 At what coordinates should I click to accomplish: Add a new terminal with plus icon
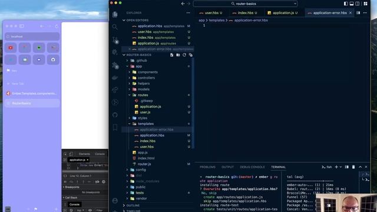[336, 167]
